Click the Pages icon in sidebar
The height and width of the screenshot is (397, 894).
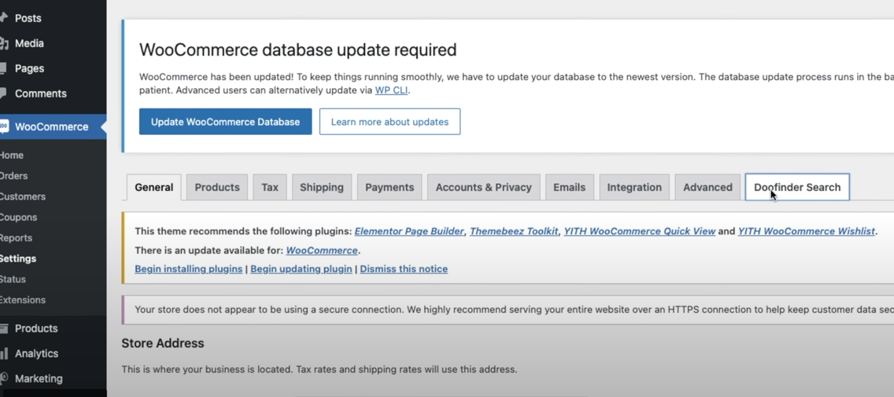tap(3, 68)
